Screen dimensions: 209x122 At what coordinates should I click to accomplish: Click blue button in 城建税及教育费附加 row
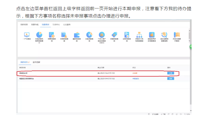tap(171, 79)
